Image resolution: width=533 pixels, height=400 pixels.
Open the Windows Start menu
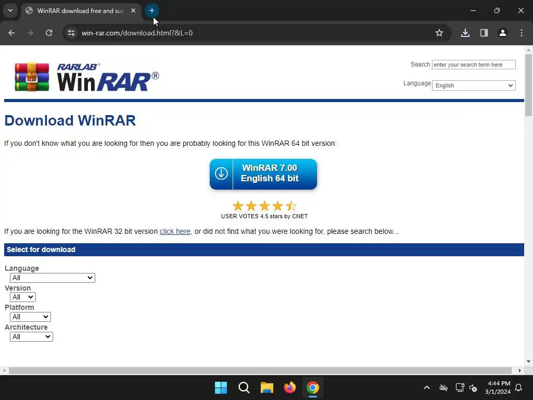[221, 387]
